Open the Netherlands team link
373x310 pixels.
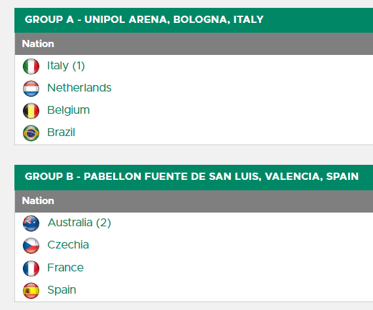[79, 88]
